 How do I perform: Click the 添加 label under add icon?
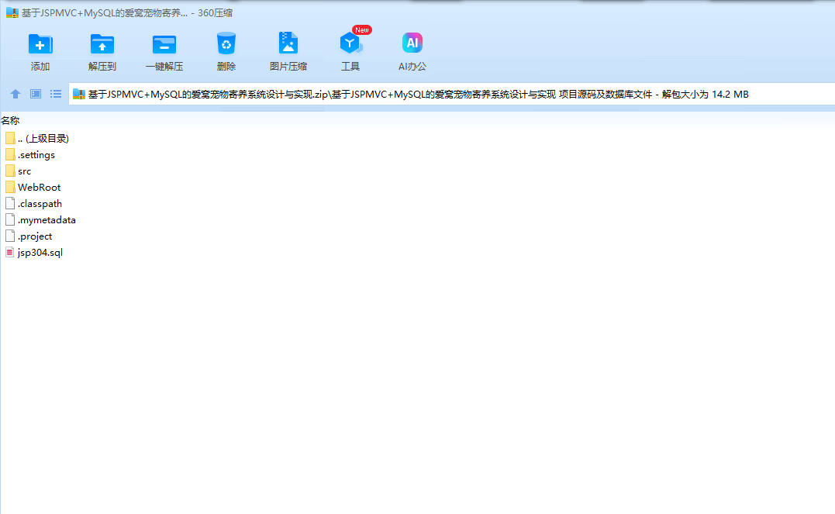pyautogui.click(x=40, y=67)
